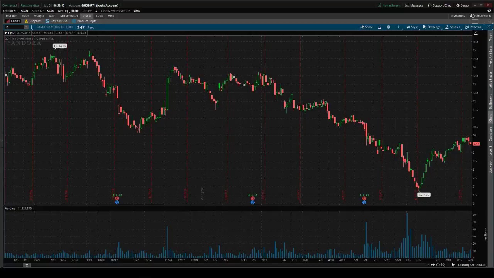The height and width of the screenshot is (278, 494).
Task: Open the Dashboard side panel
Action: (x=491, y=134)
